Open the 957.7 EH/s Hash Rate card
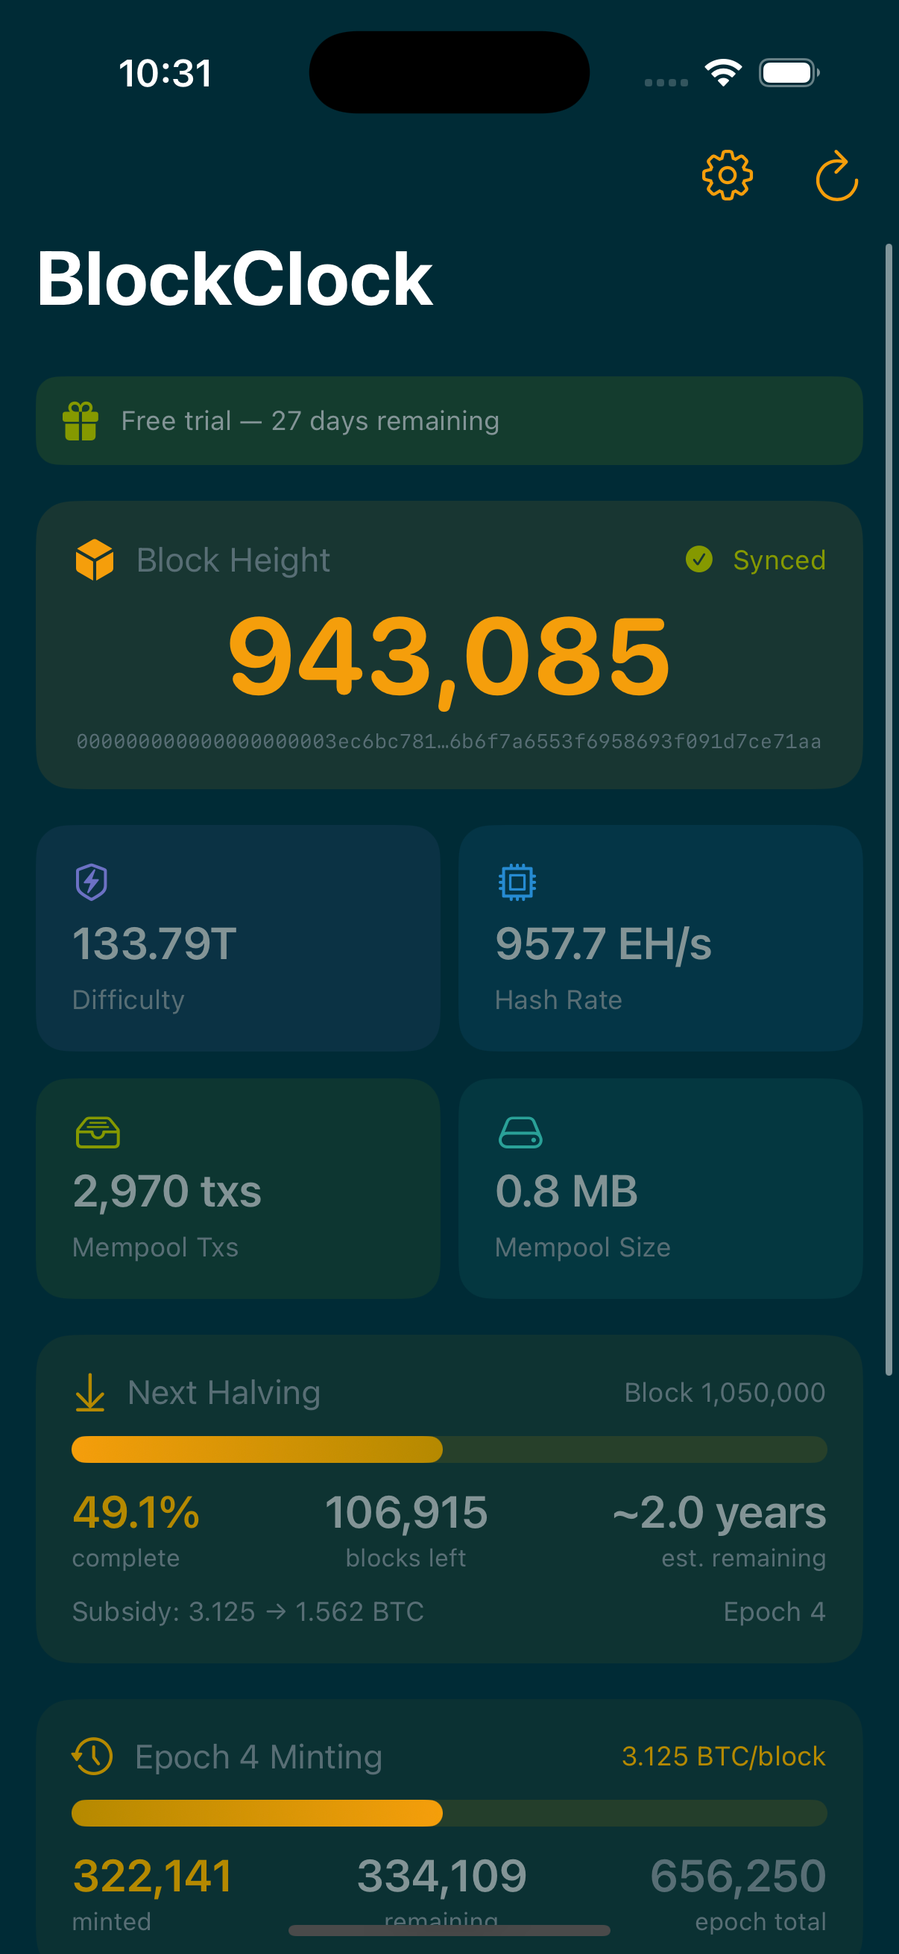899x1954 pixels. (x=660, y=938)
